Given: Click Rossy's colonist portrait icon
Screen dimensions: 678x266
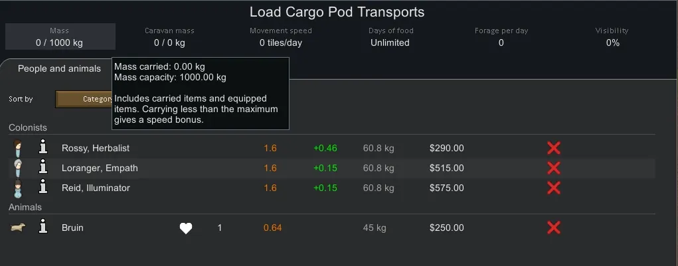Looking at the screenshot, I should [18, 148].
